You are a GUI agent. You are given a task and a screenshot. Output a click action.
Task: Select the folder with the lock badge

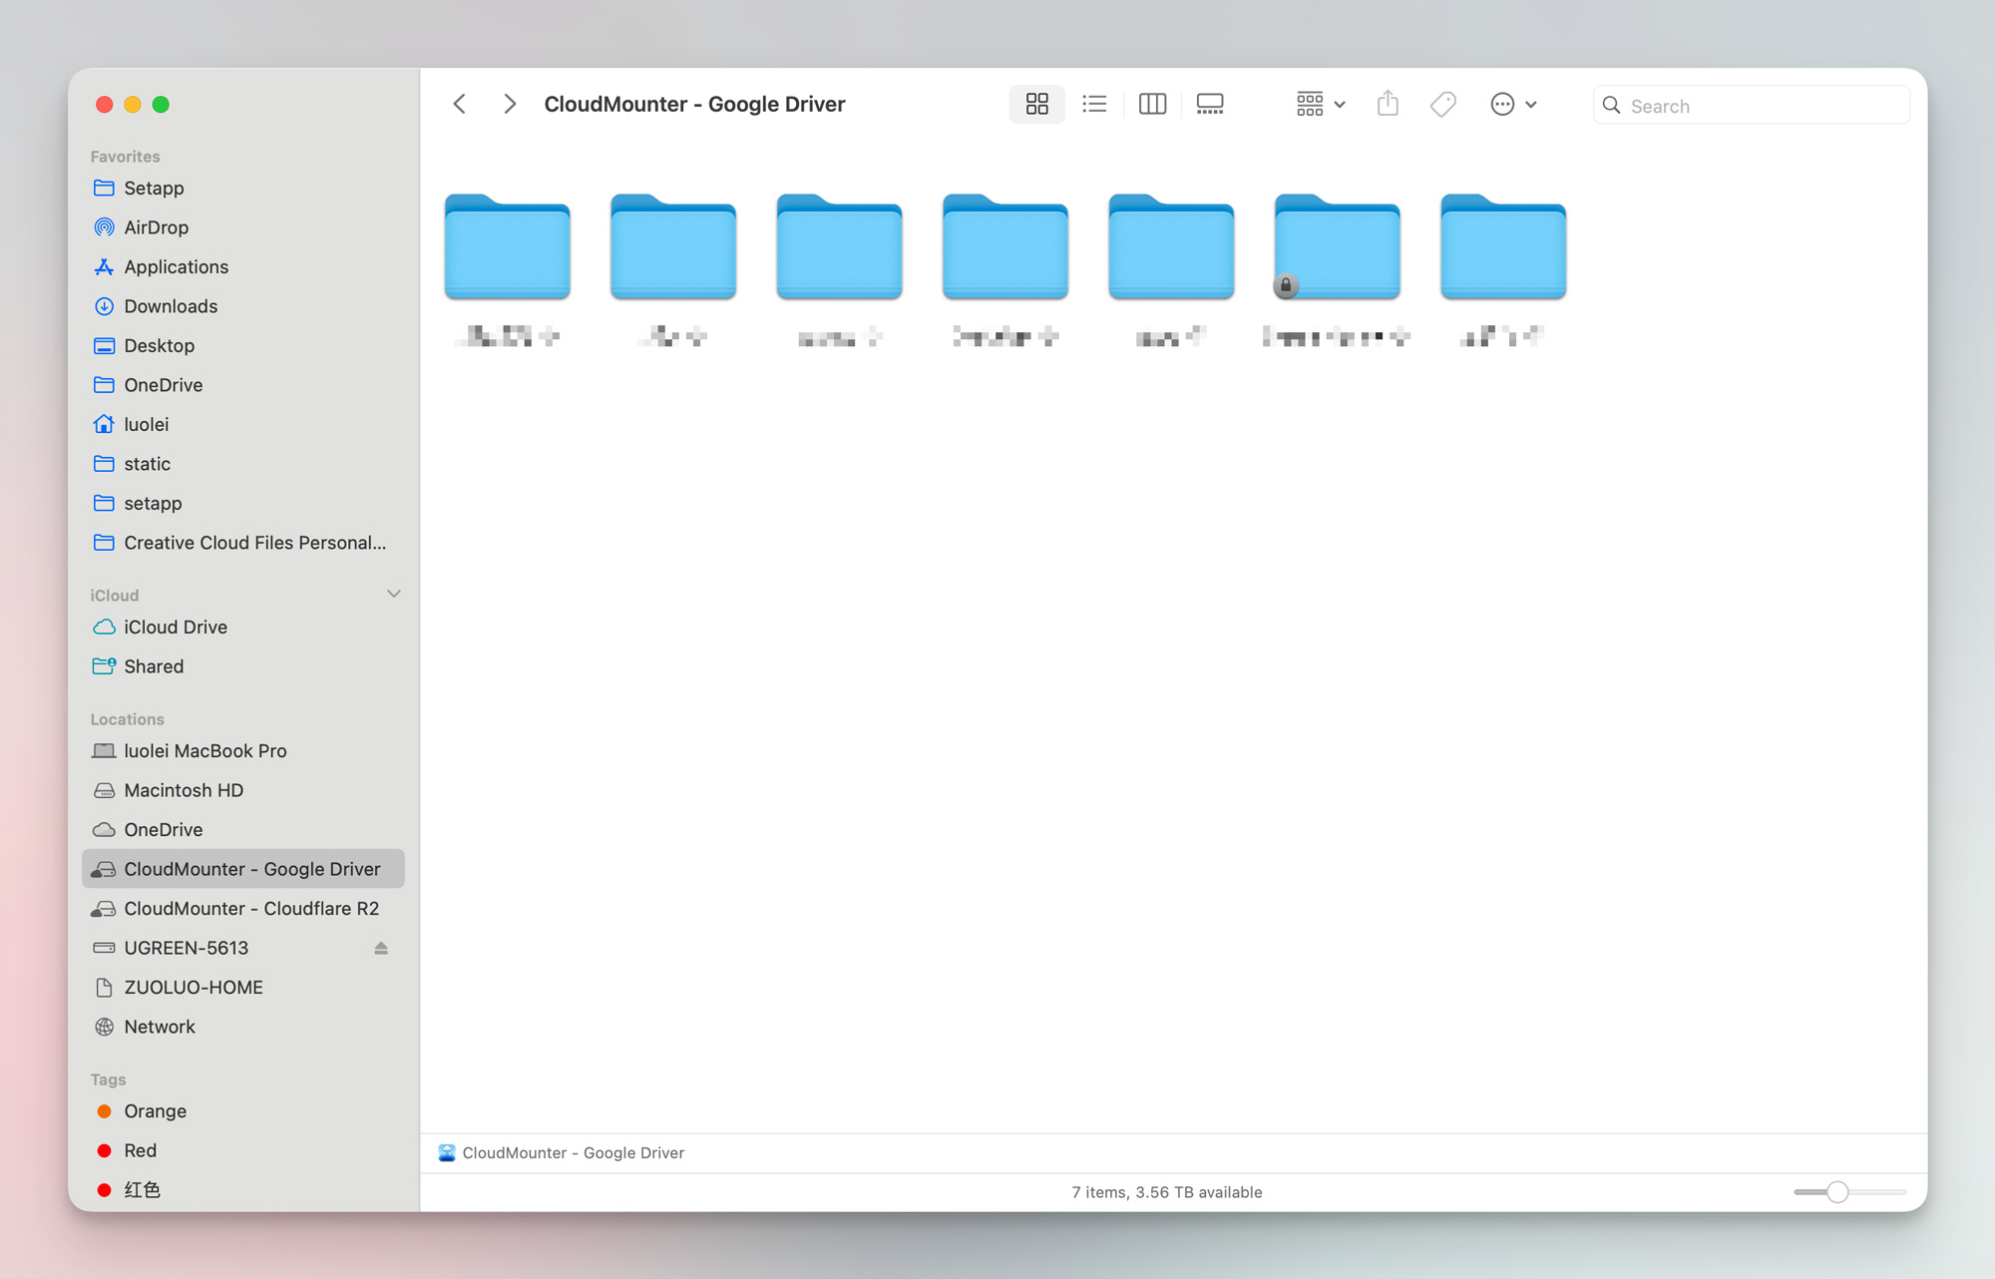(x=1338, y=246)
